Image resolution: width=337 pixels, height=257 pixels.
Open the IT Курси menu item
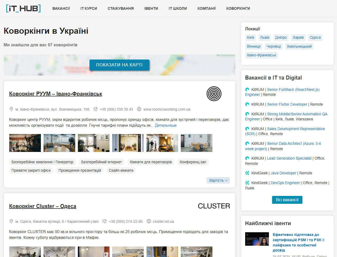(x=89, y=8)
